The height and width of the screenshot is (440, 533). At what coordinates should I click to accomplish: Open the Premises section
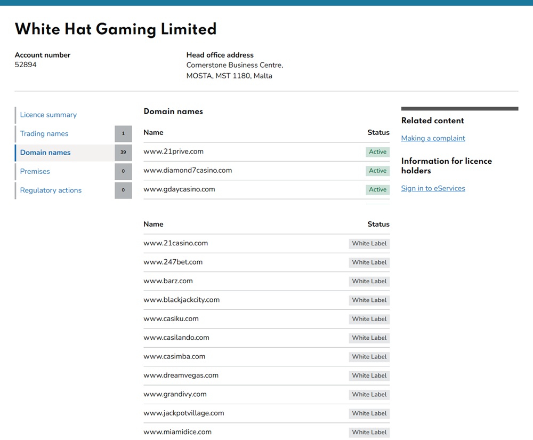click(35, 171)
